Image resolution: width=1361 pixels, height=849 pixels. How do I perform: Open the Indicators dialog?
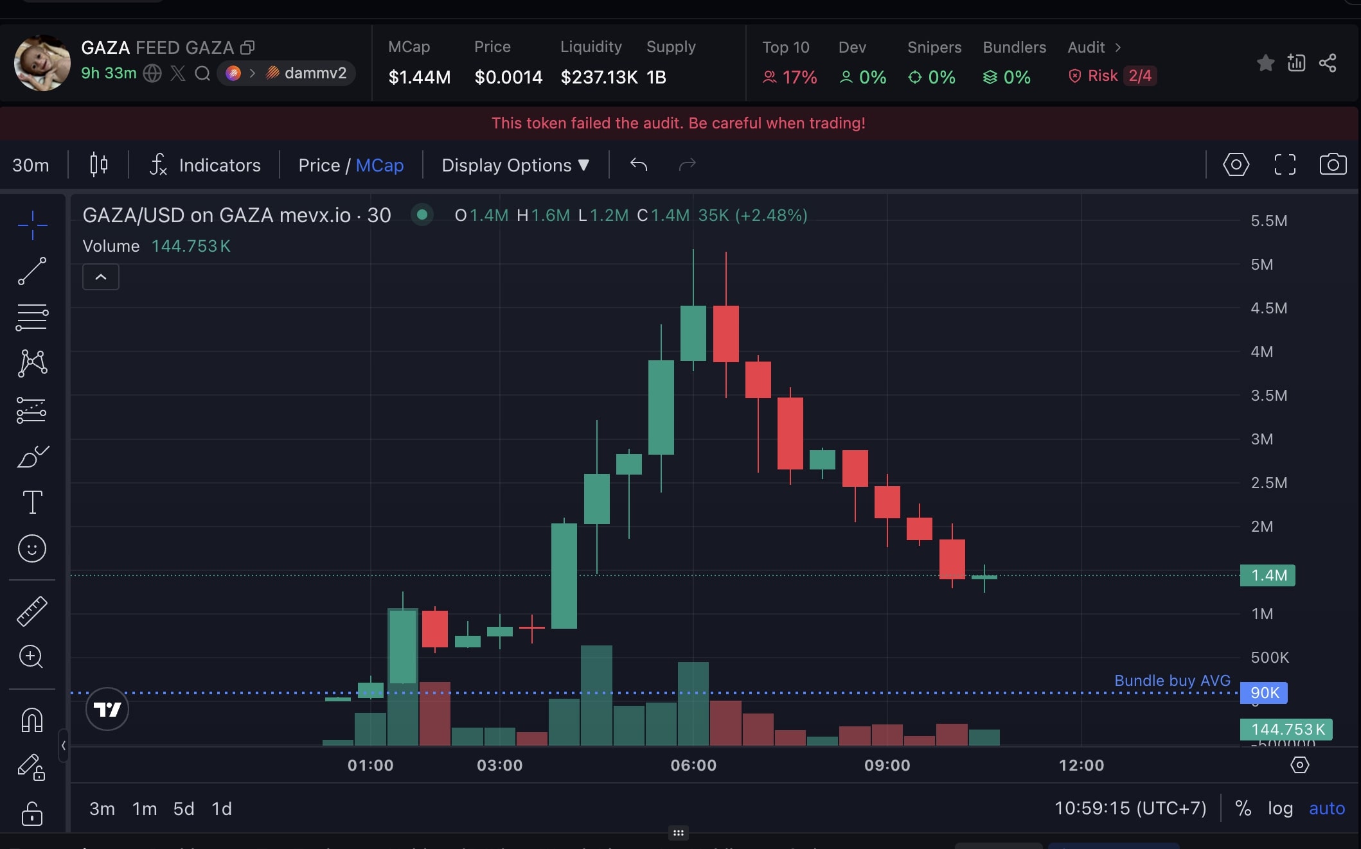205,165
